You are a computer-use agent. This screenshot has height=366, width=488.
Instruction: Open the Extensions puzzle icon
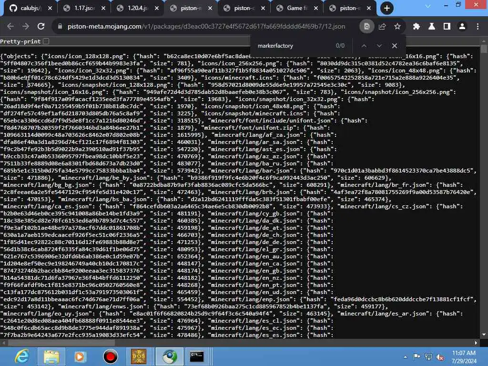[x=416, y=27]
